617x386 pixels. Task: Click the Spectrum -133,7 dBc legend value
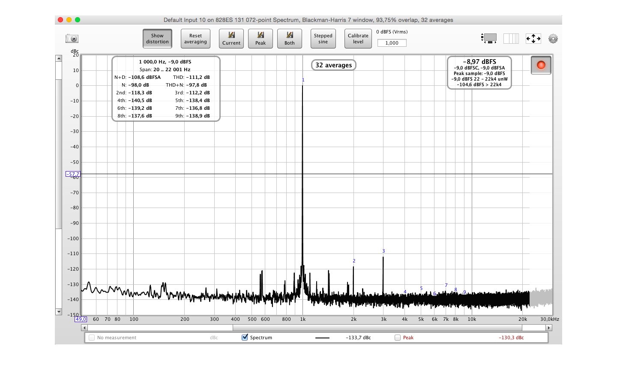pos(358,338)
